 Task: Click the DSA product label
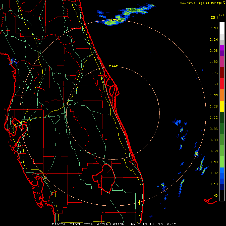pos(221,15)
